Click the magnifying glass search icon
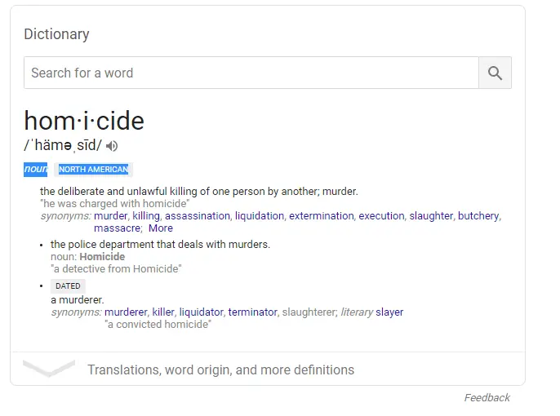Viewport: 560px width, 416px height. click(x=495, y=73)
